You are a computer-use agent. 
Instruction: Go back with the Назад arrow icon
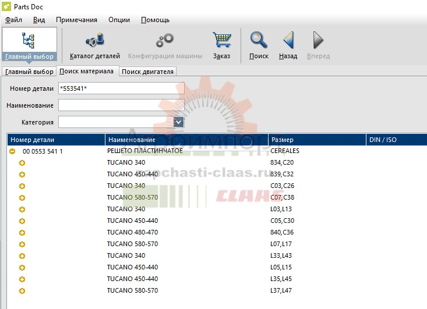[x=288, y=40]
